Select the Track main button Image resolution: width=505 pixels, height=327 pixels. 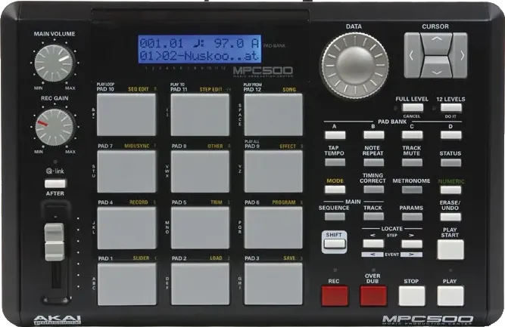coord(373,217)
